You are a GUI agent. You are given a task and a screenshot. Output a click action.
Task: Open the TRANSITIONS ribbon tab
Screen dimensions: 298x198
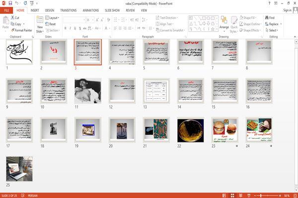(x=69, y=10)
